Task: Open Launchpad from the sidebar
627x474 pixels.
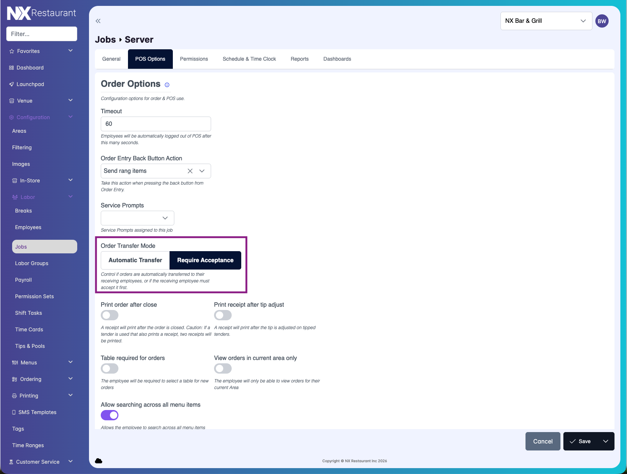Action: pyautogui.click(x=30, y=84)
